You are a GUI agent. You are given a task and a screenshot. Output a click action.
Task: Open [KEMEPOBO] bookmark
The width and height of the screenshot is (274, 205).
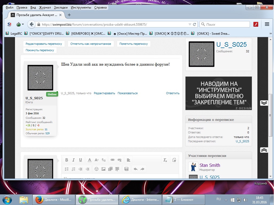[x=86, y=33]
